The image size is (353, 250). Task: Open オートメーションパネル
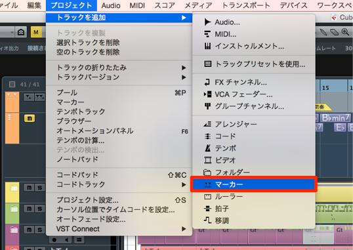pyautogui.click(x=119, y=131)
